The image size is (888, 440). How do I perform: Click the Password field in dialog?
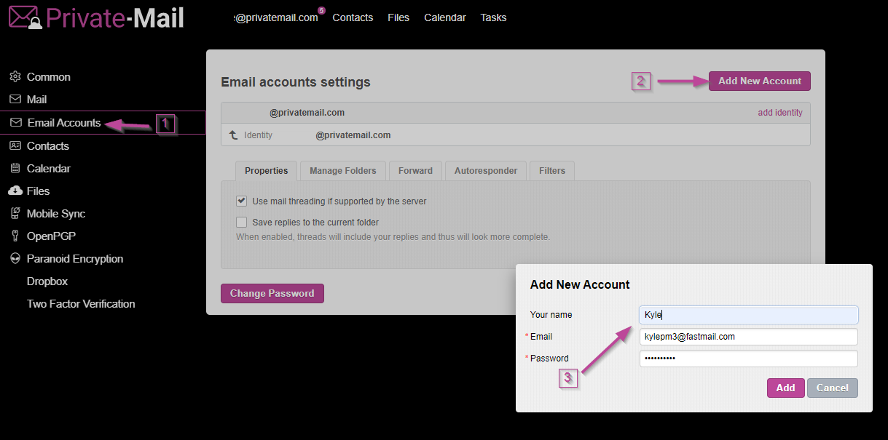pos(748,359)
